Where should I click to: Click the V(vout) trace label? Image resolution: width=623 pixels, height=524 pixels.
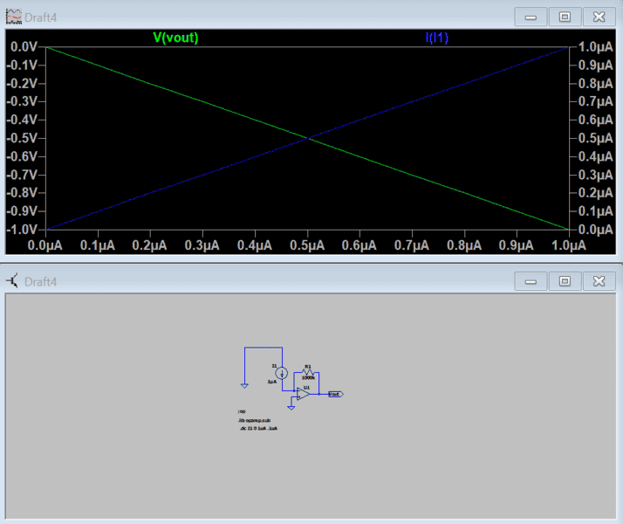coord(175,38)
